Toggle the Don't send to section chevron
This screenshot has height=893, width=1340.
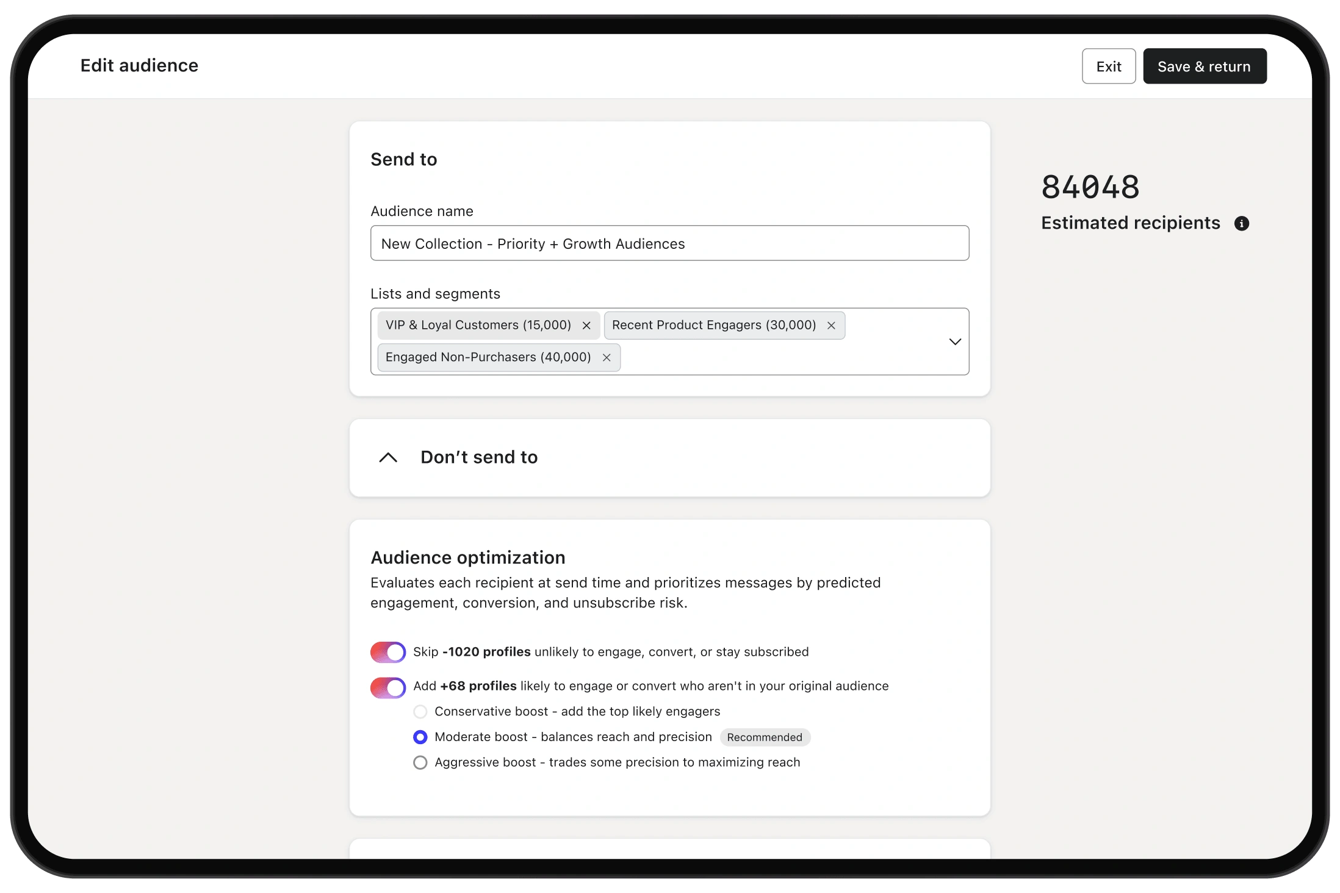(x=388, y=457)
